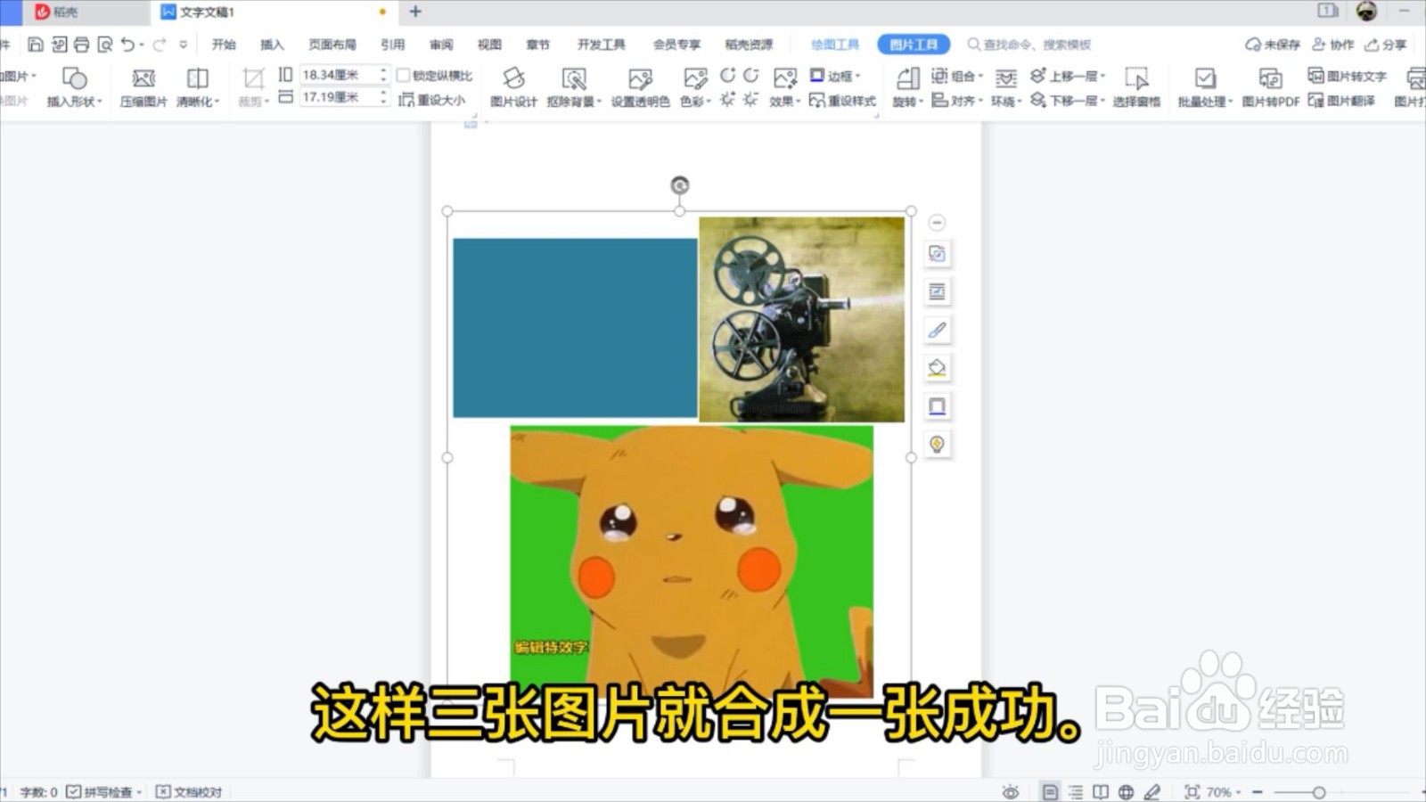Screen dimensions: 1426x802
Task: Open the 色彩 (Color) dropdown
Action: tap(695, 87)
